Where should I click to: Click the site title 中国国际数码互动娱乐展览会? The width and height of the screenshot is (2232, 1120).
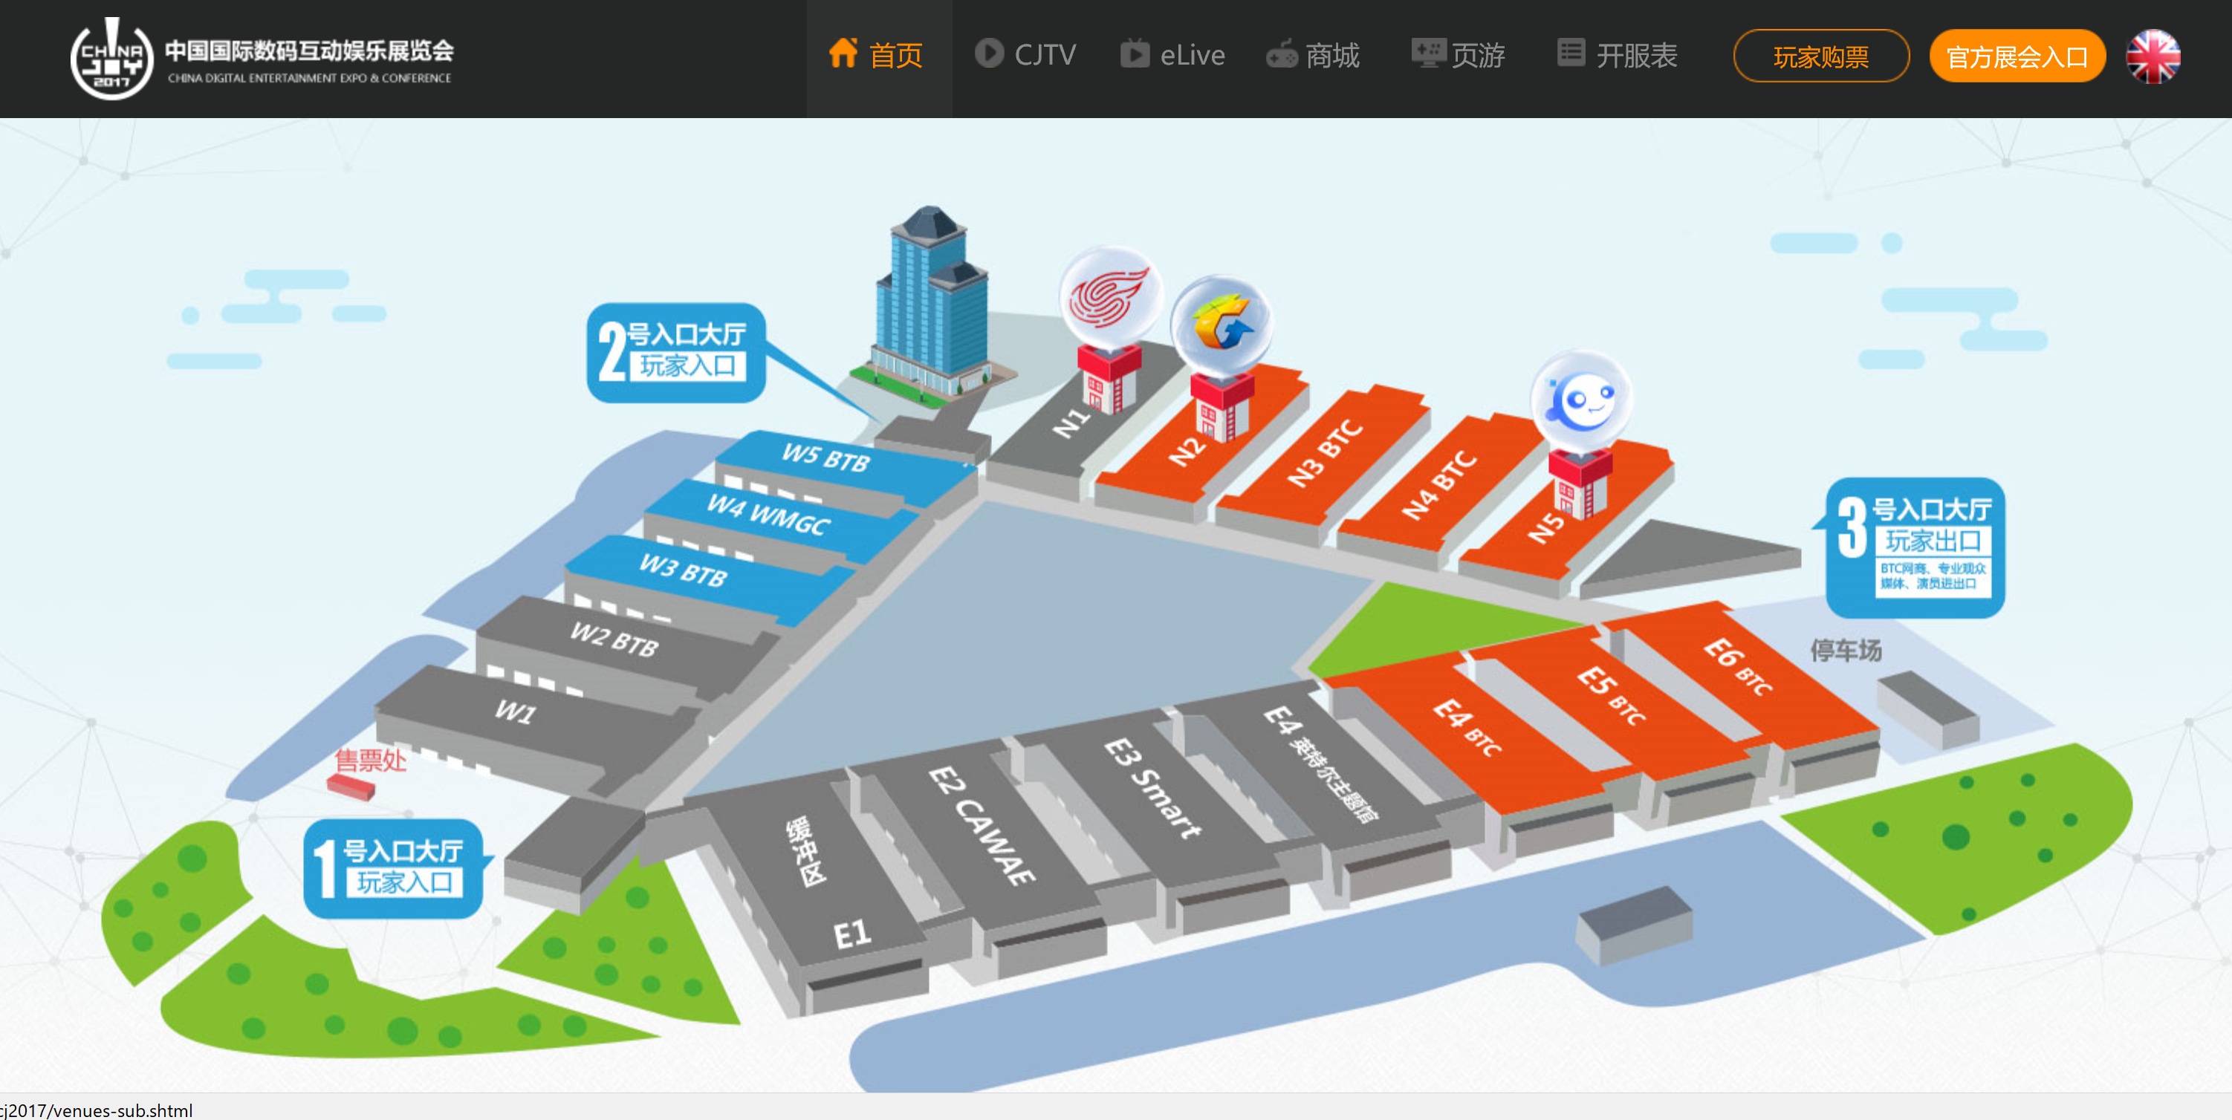pos(309,51)
